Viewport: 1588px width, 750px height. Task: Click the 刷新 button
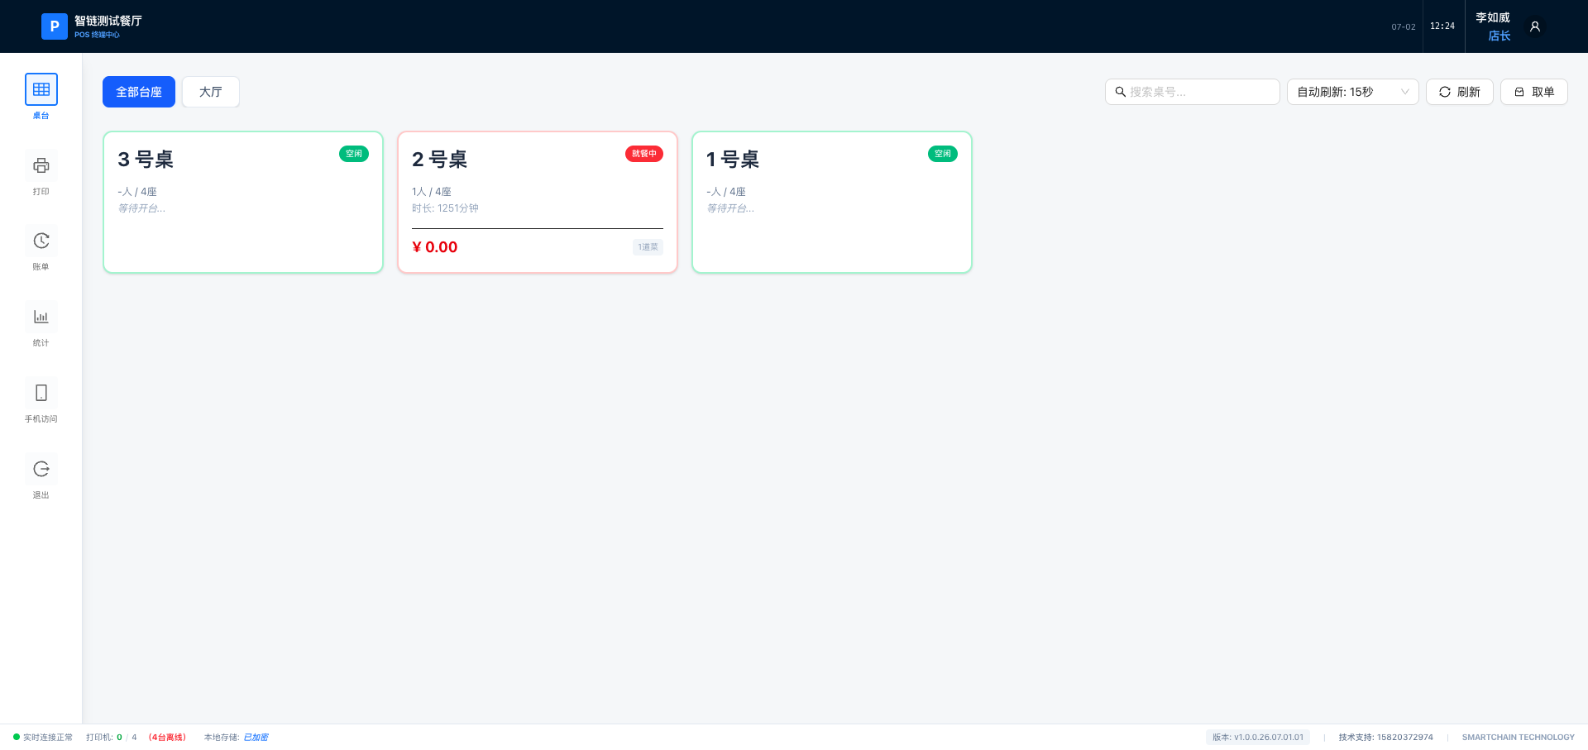tap(1460, 92)
